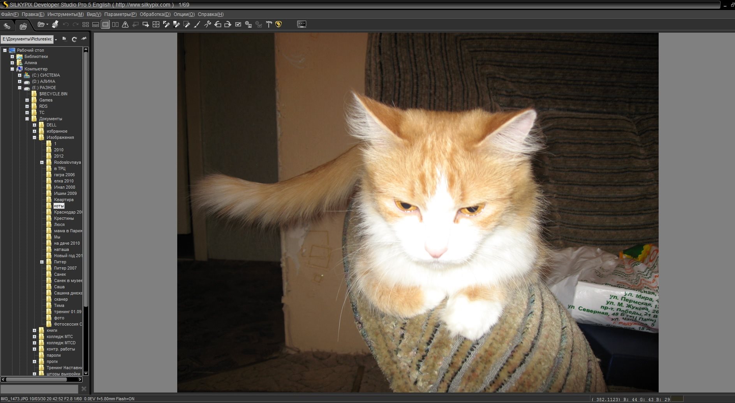735x403 pixels.
Task: Collapse the Изображения folder node
Action: pyautogui.click(x=35, y=137)
